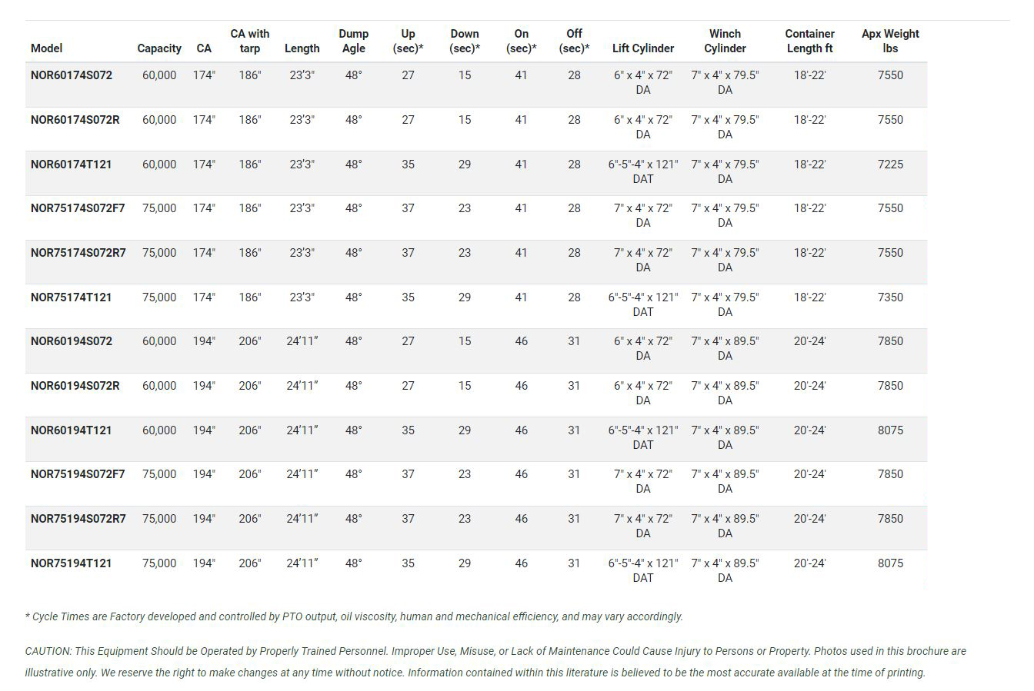Click model NOR75174S072F7

[x=78, y=208]
